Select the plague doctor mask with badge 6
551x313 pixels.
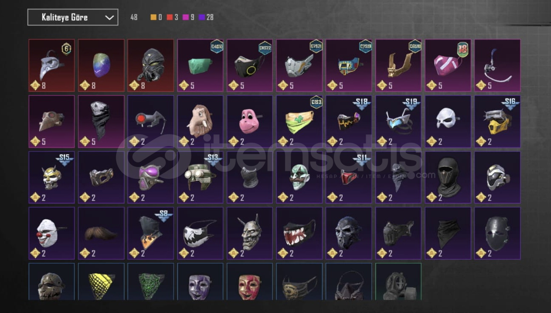pos(52,65)
